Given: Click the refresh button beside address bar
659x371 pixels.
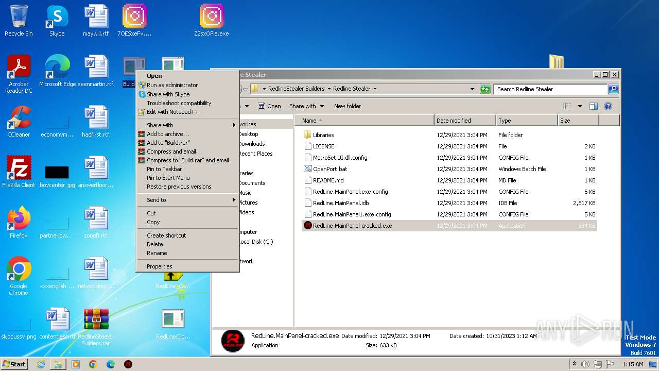Looking at the screenshot, I should [485, 89].
